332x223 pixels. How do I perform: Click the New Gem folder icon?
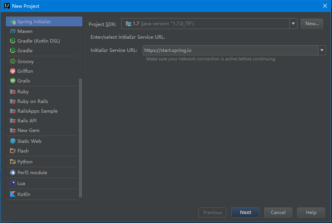(x=13, y=130)
